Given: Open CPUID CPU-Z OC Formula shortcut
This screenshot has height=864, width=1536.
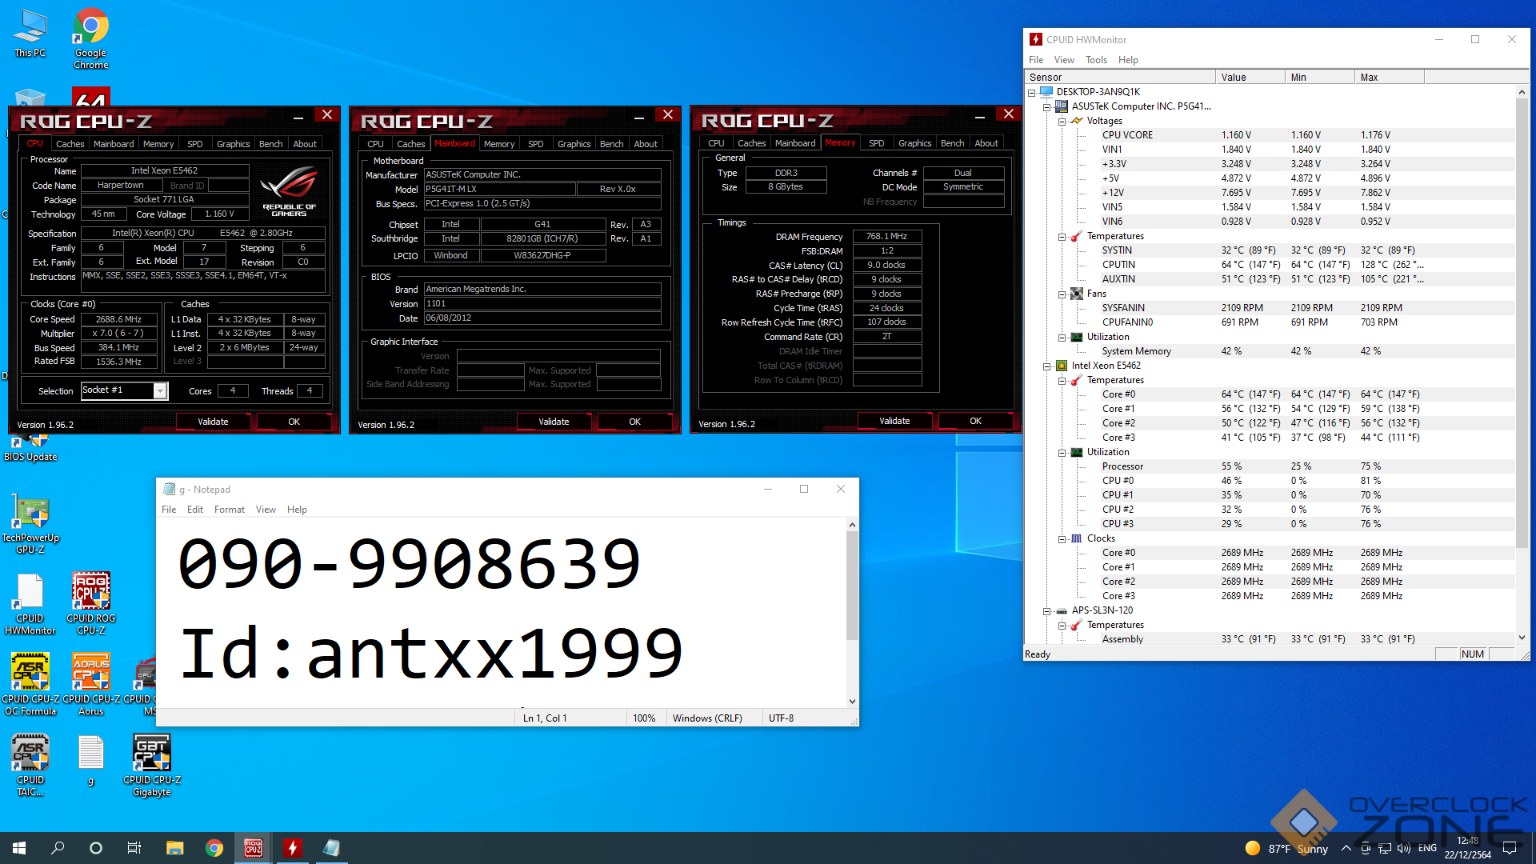Looking at the screenshot, I should coord(30,685).
